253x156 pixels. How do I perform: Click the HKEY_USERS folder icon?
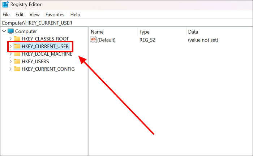click(17, 61)
